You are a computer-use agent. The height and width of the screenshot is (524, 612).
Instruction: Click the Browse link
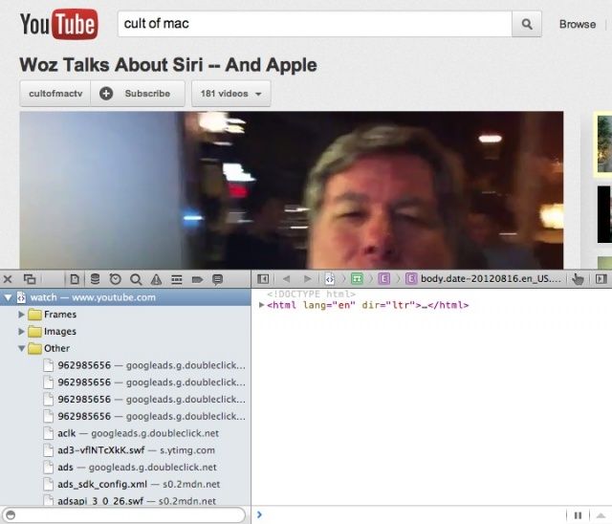(x=577, y=24)
